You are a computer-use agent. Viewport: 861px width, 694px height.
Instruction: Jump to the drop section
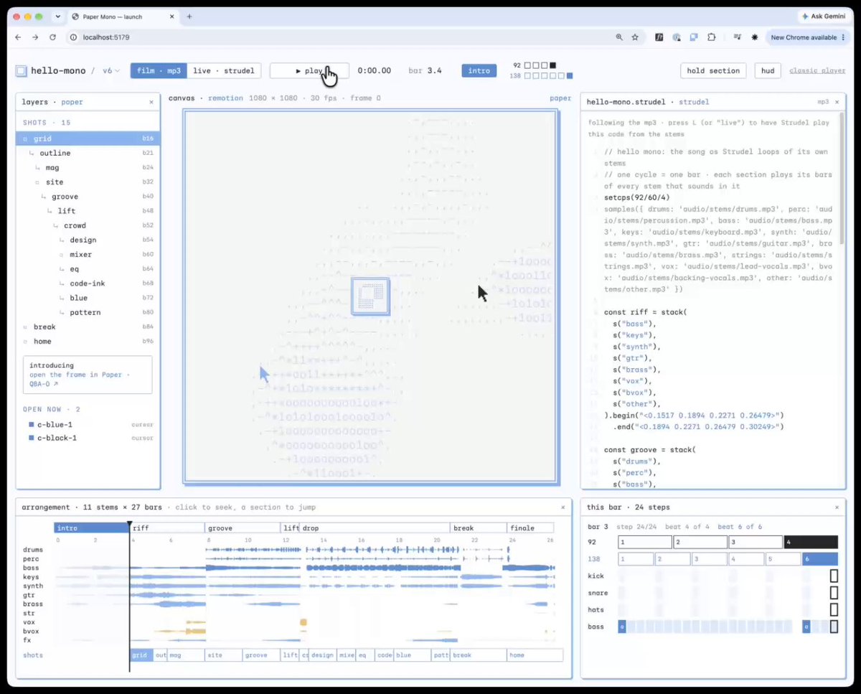[x=375, y=527]
